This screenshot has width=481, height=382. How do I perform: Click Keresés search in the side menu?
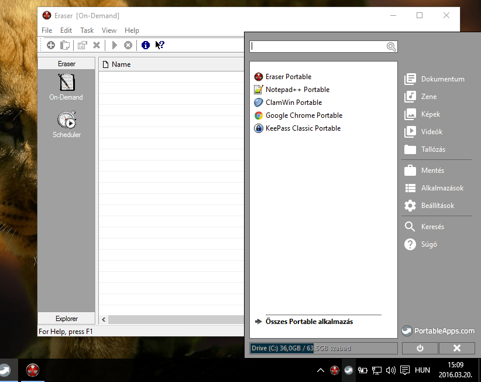[x=424, y=227]
